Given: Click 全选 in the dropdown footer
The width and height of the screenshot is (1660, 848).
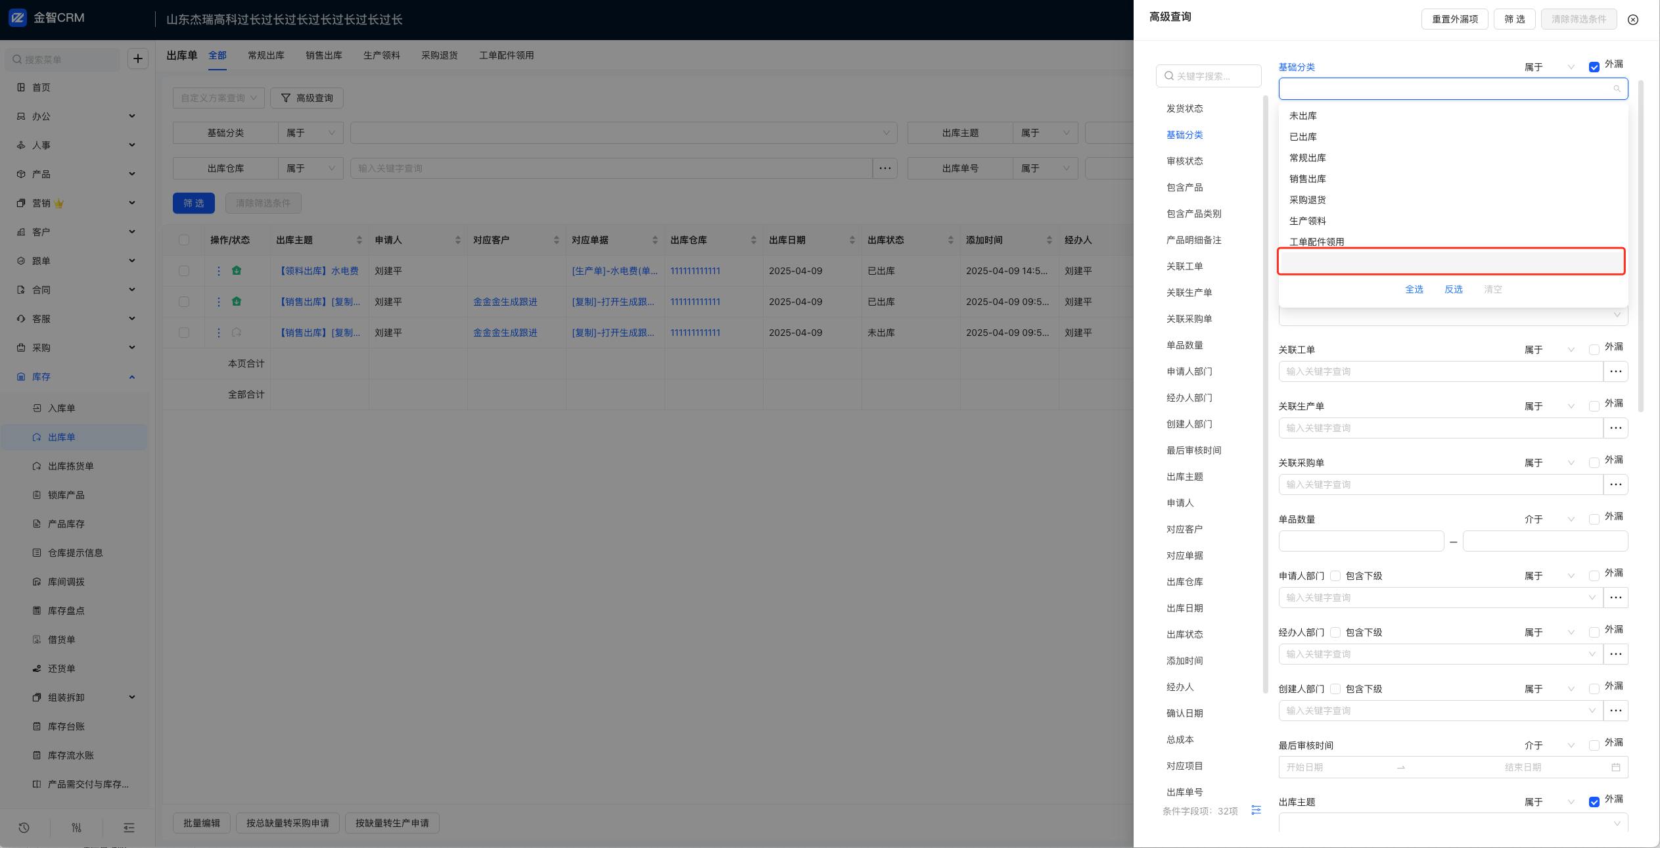Looking at the screenshot, I should [x=1414, y=289].
